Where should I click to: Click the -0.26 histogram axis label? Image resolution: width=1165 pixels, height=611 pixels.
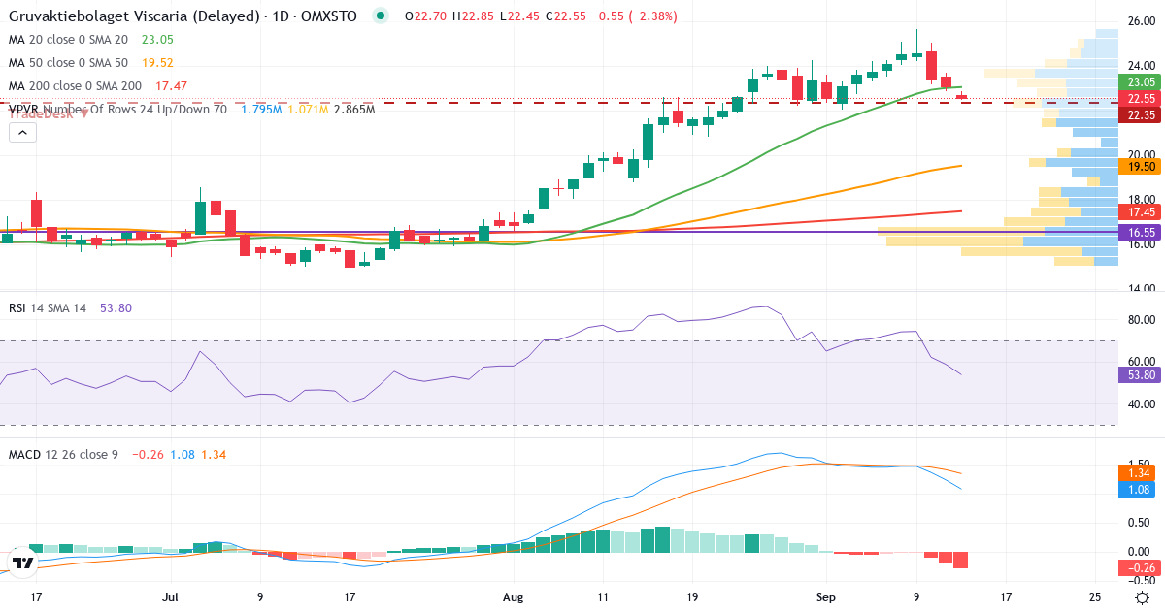(1138, 566)
